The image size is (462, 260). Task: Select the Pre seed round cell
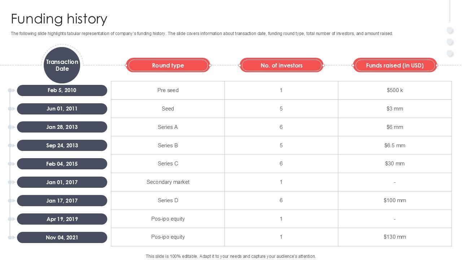point(168,90)
